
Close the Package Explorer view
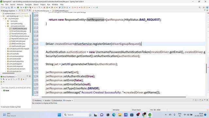tap(16, 11)
